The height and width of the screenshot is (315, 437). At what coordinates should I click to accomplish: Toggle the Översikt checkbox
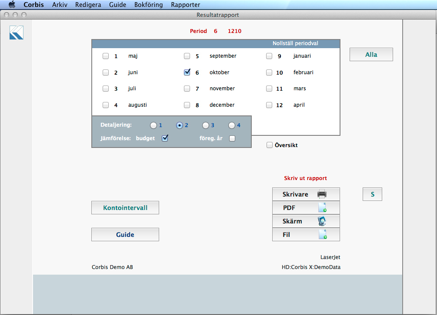pos(270,145)
